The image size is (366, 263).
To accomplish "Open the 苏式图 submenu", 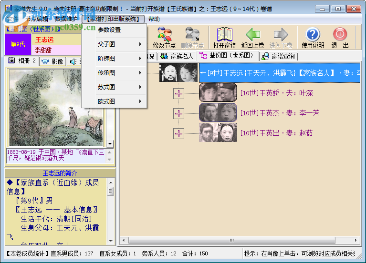I will point(114,87).
